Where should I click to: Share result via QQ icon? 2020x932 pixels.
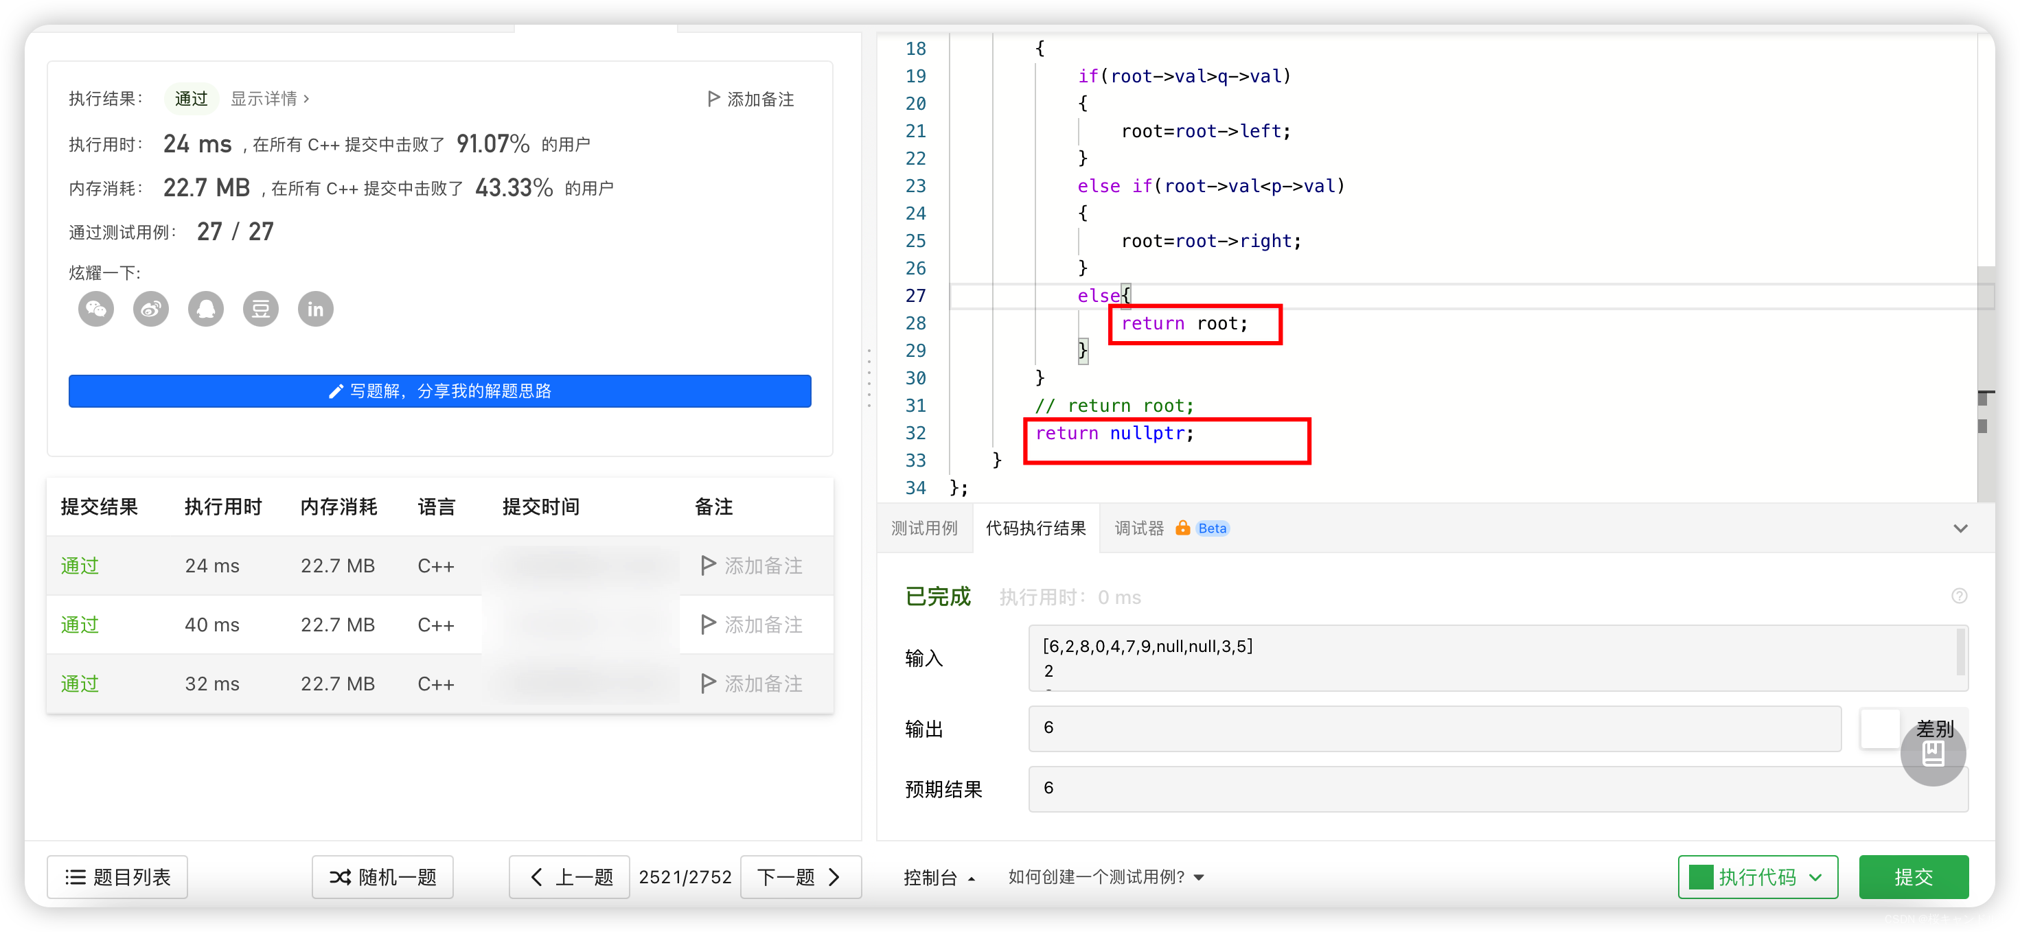coord(205,309)
